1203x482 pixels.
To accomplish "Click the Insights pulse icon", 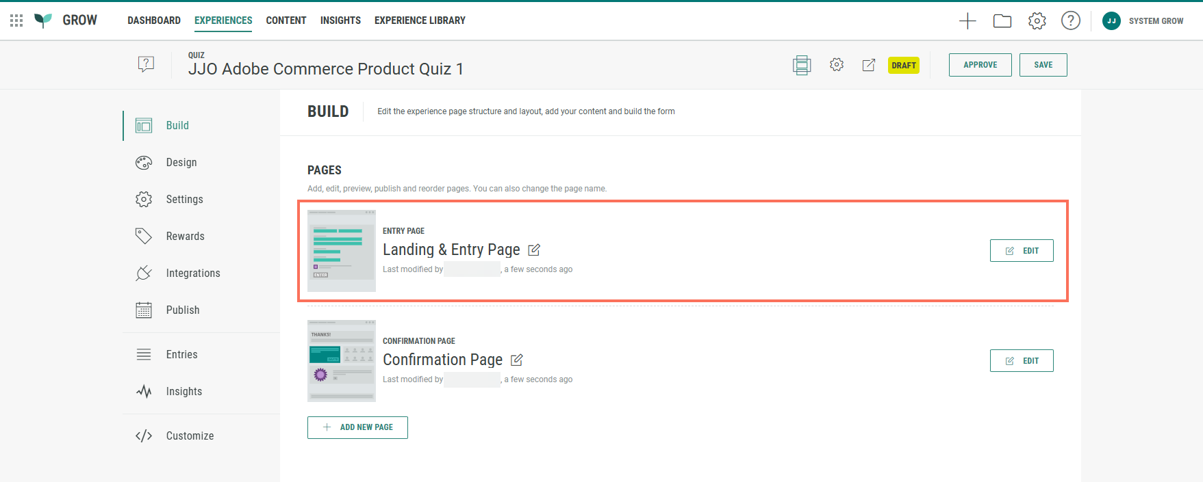I will tap(144, 392).
